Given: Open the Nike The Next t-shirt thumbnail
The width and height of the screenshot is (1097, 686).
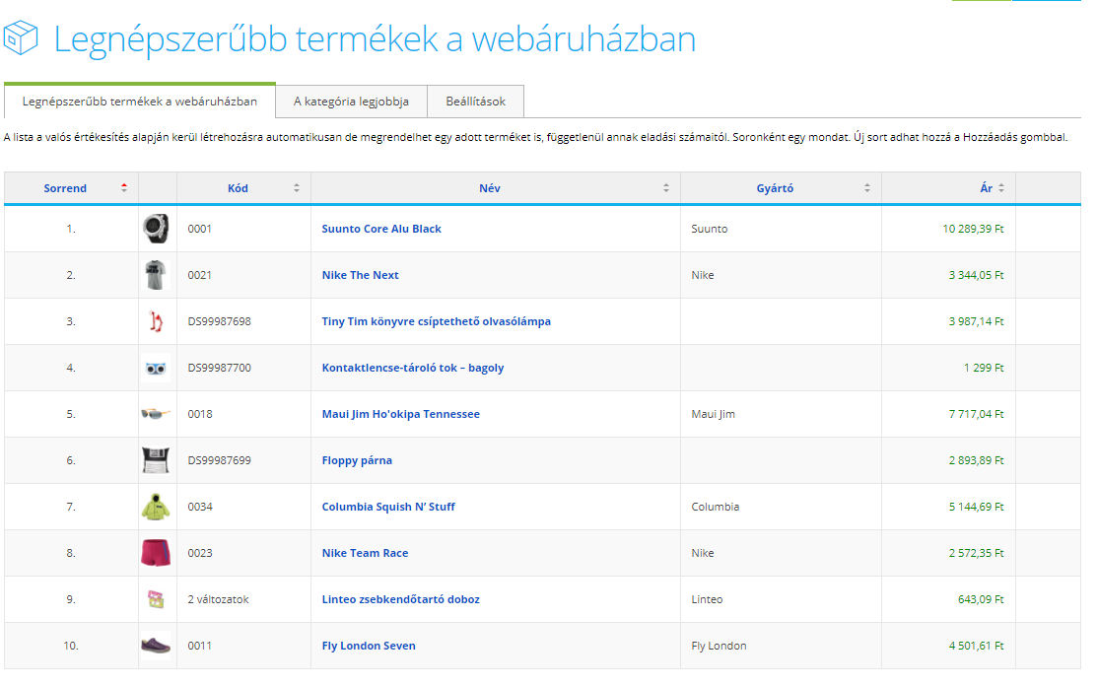Looking at the screenshot, I should click(156, 275).
